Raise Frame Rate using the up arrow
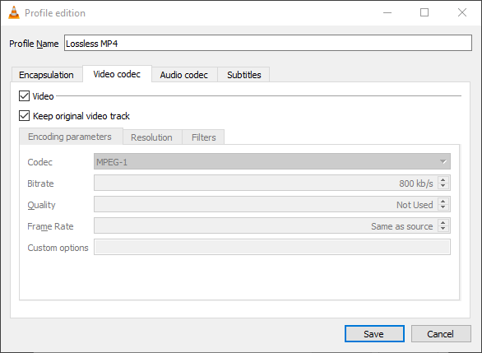The width and height of the screenshot is (482, 353). click(443, 223)
